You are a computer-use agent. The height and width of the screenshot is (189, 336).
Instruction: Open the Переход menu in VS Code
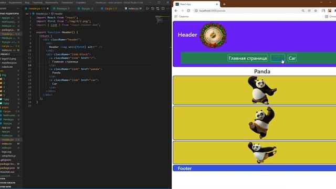[37, 3]
